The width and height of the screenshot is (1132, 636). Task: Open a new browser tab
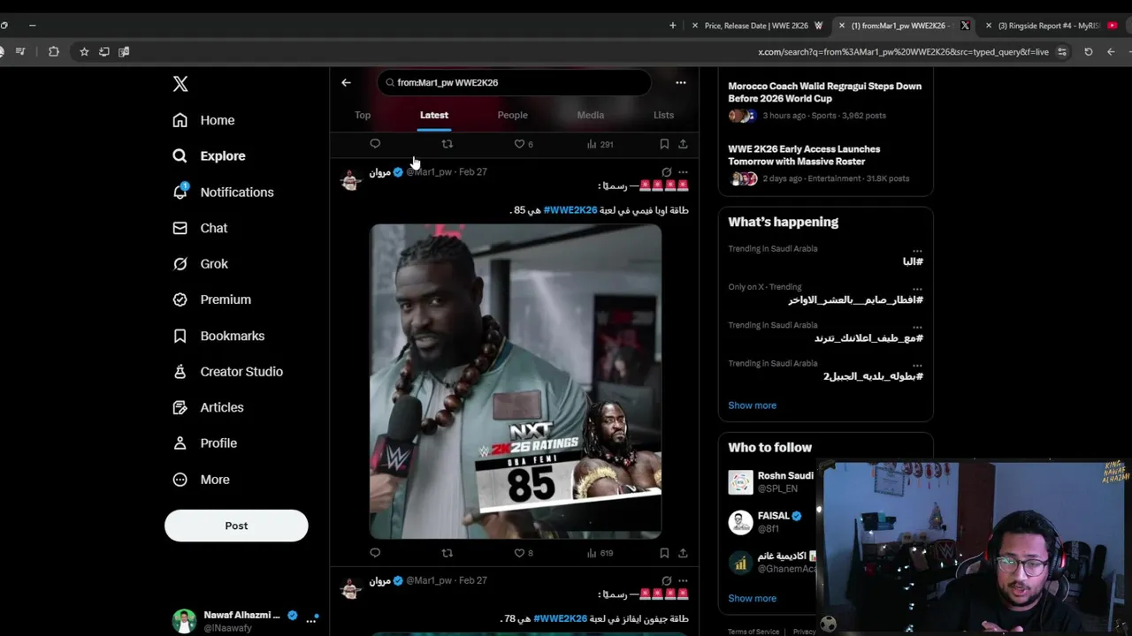(x=672, y=26)
